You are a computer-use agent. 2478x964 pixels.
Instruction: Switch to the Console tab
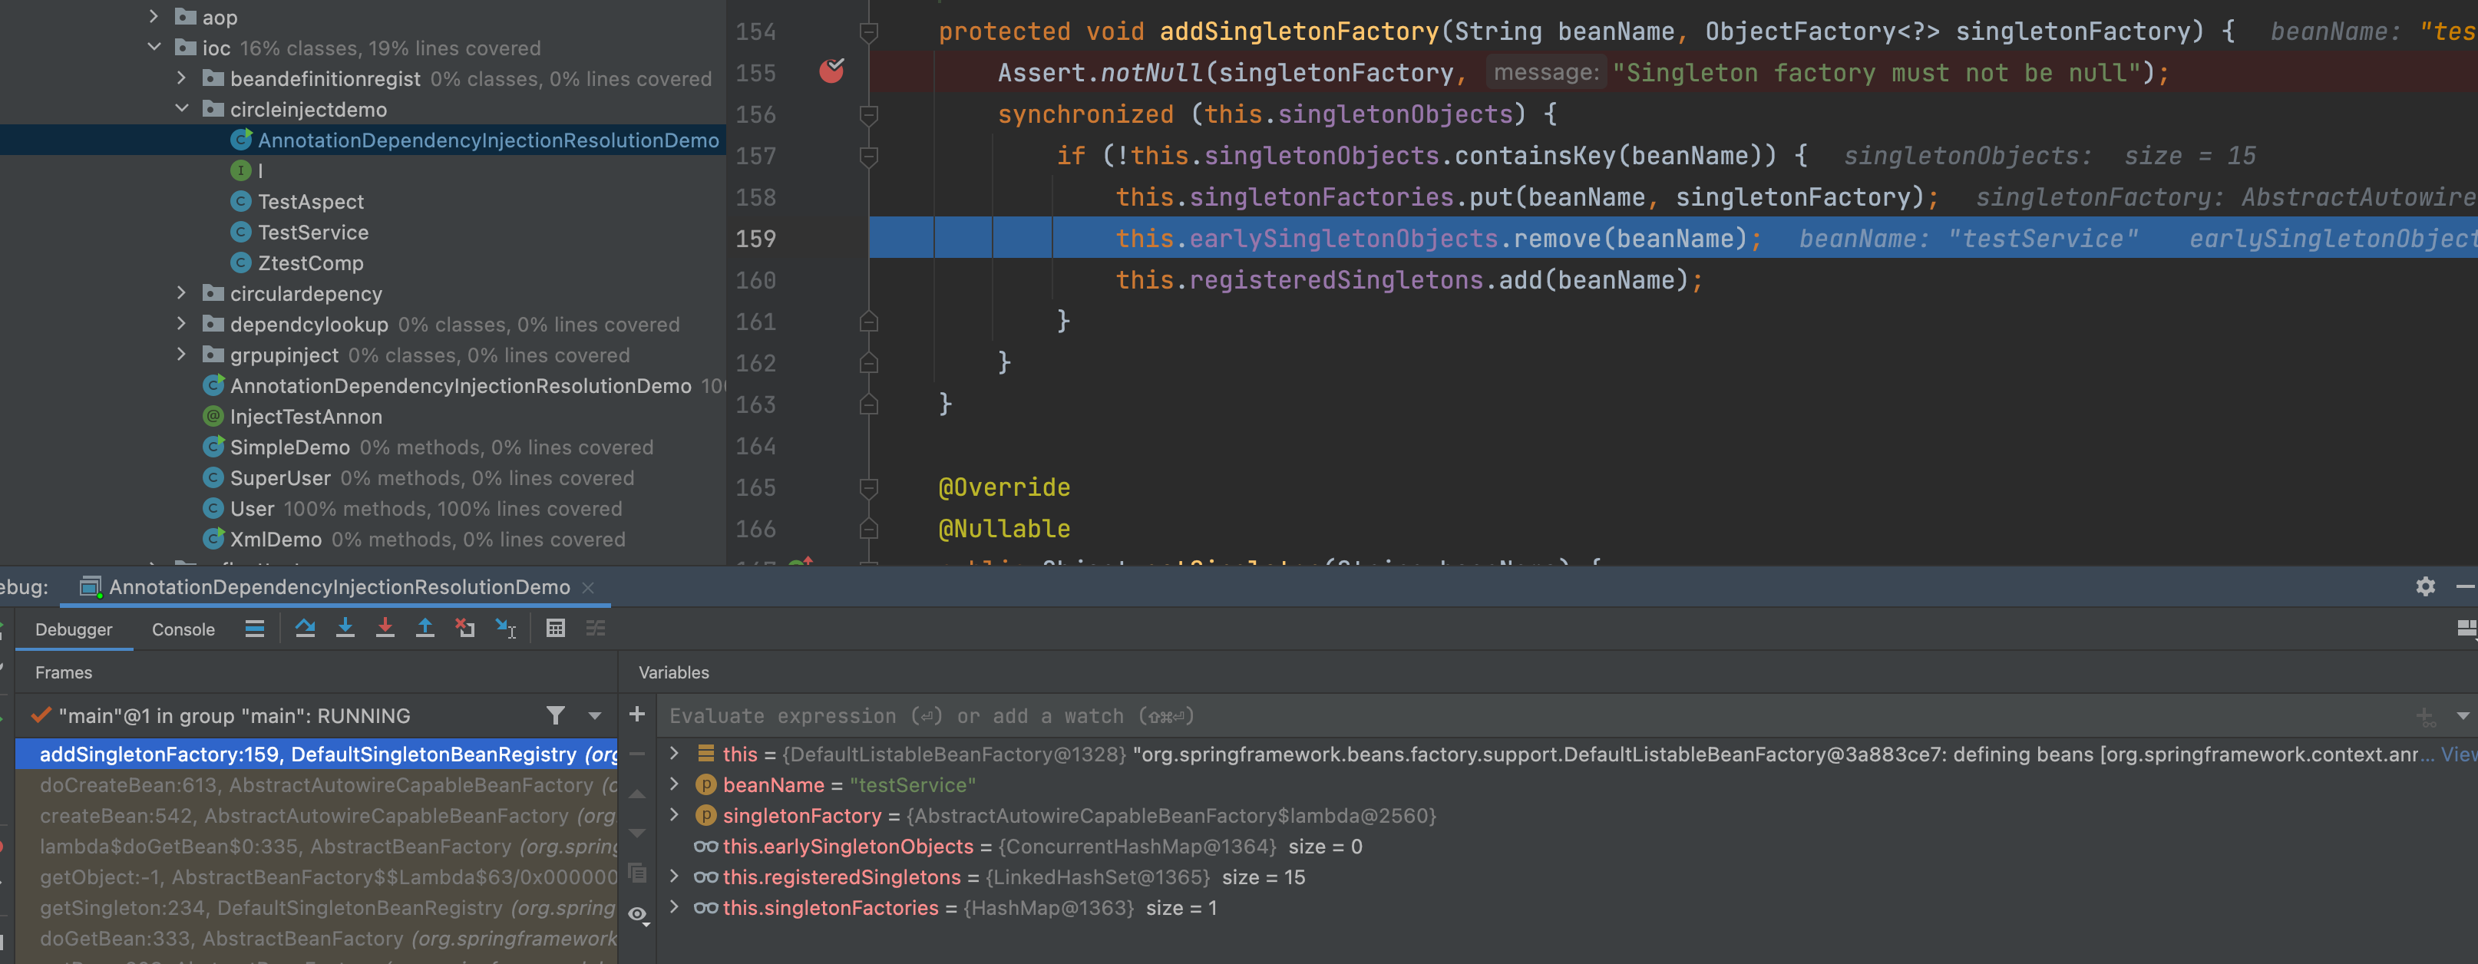[x=183, y=629]
